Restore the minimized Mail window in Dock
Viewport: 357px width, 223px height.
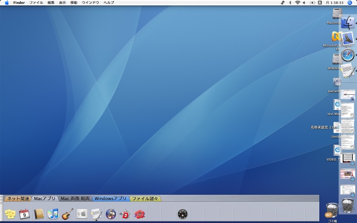coord(348,95)
